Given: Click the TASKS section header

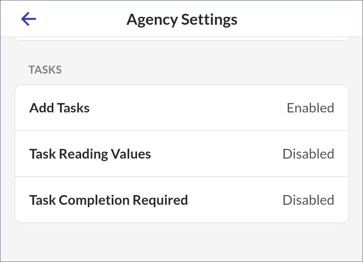Looking at the screenshot, I should 45,70.
